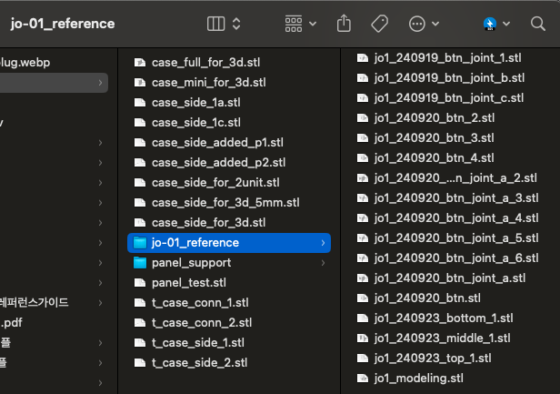This screenshot has height=394, width=560.
Task: Click the panel_test.stl file icon
Action: pyautogui.click(x=140, y=283)
